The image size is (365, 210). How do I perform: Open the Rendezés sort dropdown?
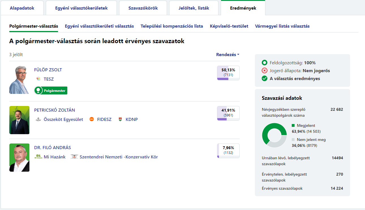(x=227, y=55)
